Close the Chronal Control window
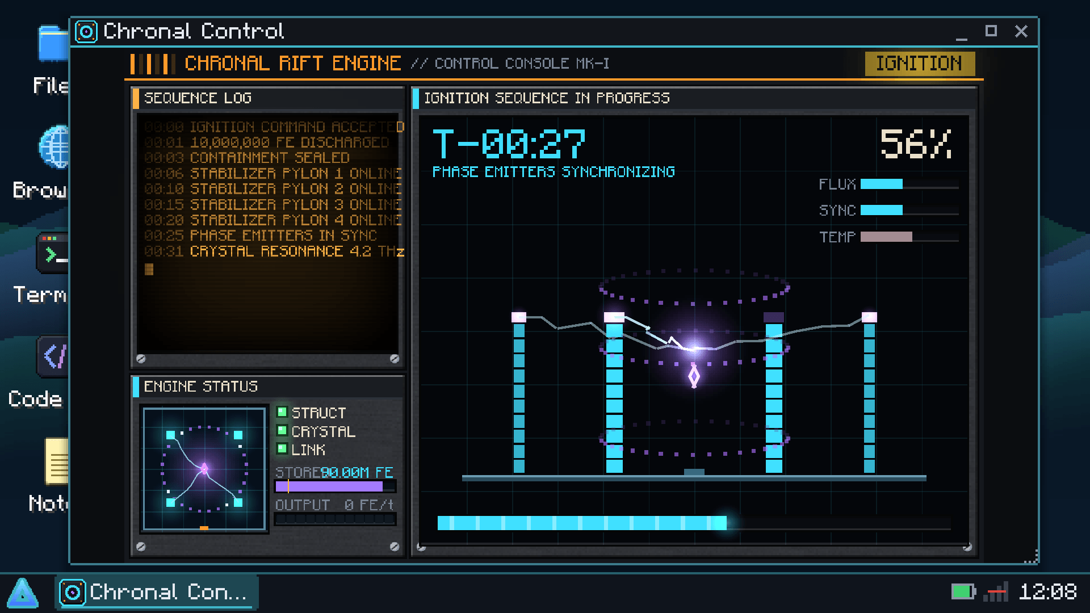The height and width of the screenshot is (613, 1090). coord(1021,31)
